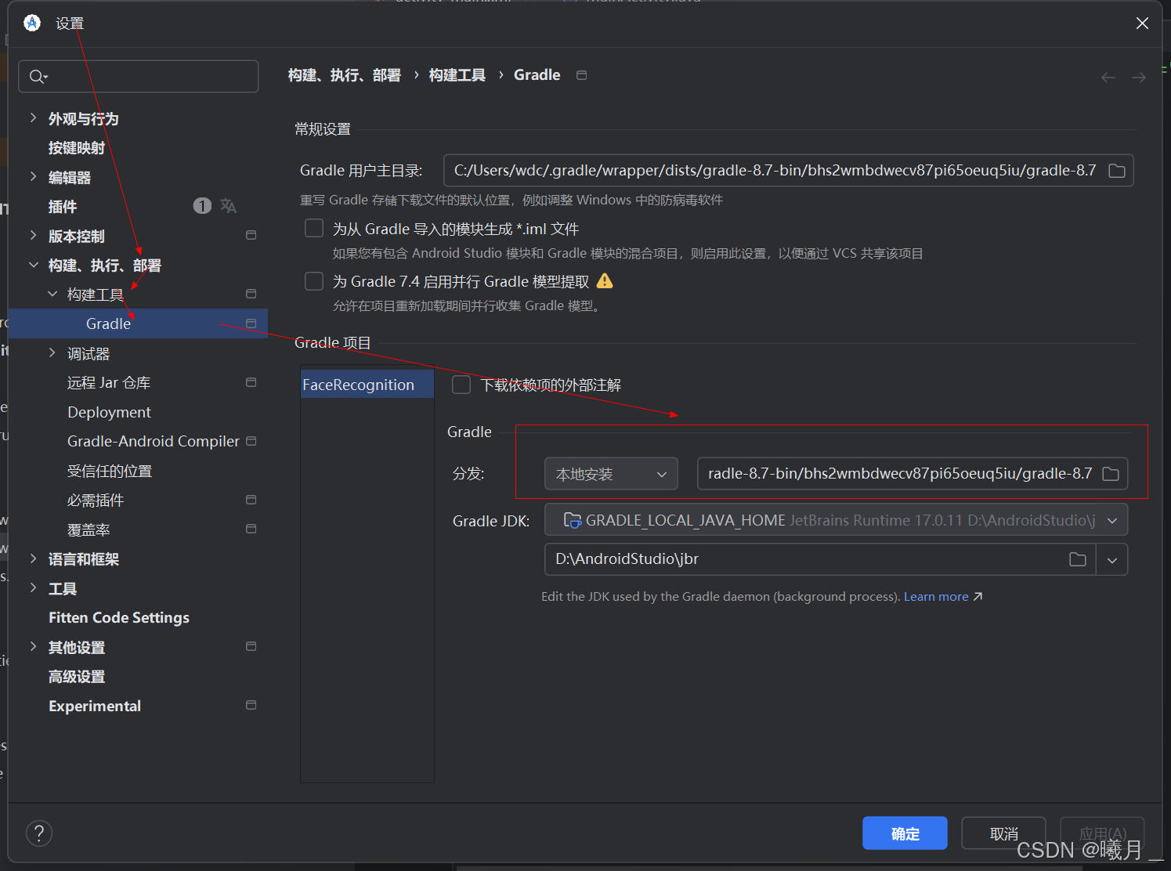Click folder icon beside D:\AndroidStudio\jbr field

(x=1077, y=559)
